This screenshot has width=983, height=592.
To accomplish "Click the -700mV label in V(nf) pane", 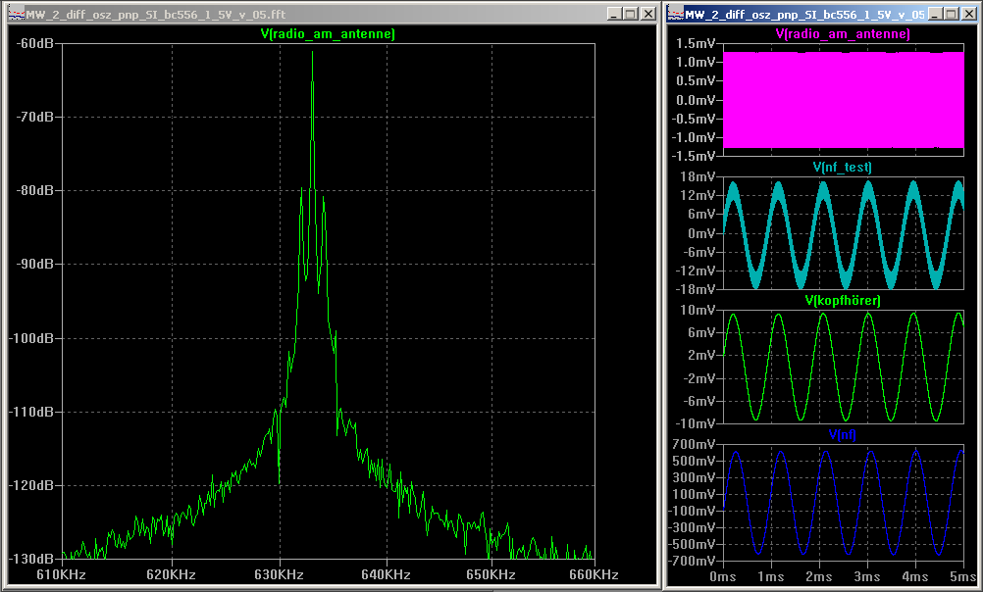I will 693,561.
